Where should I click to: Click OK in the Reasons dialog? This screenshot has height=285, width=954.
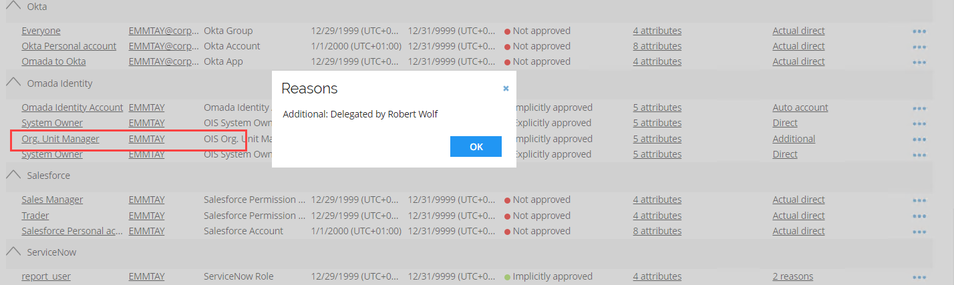(476, 147)
